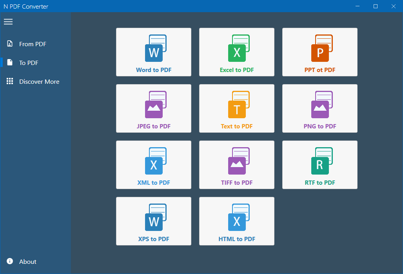Click the XPS to PDF label

[x=154, y=239]
